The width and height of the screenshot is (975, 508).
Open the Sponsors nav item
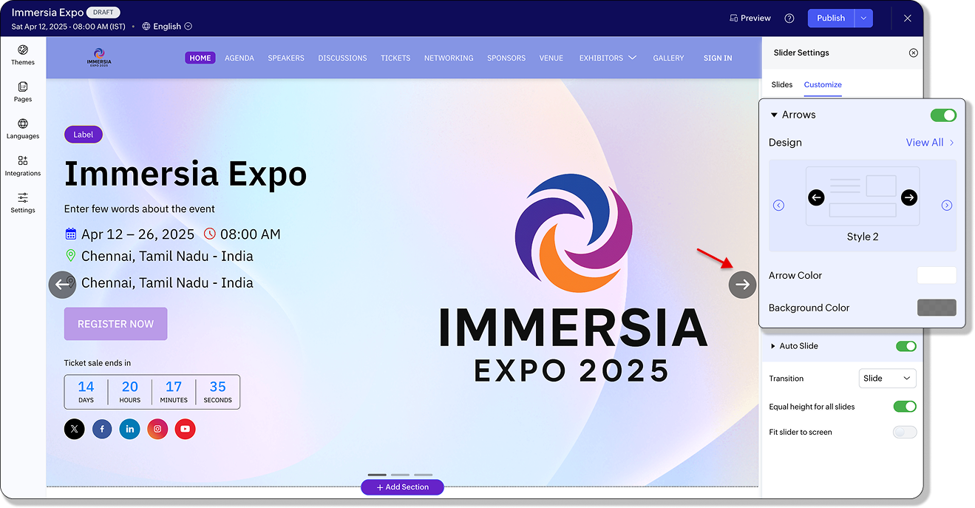pyautogui.click(x=506, y=58)
